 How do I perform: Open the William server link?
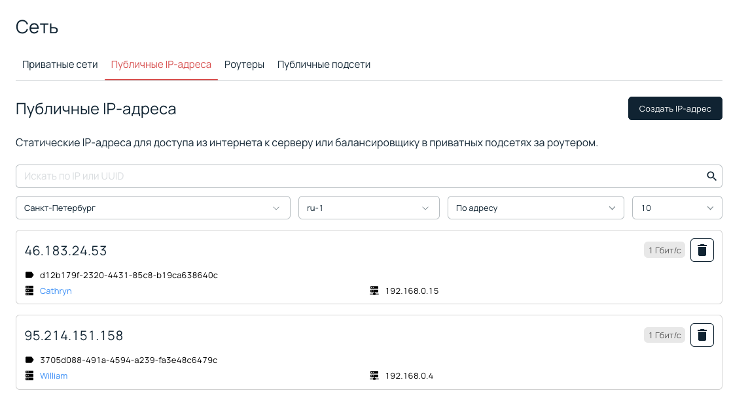pos(54,375)
